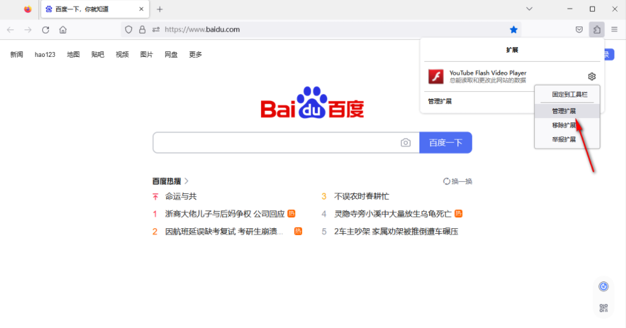Expand the 百度热搜 chevron
Image resolution: width=626 pixels, height=328 pixels.
(186, 181)
